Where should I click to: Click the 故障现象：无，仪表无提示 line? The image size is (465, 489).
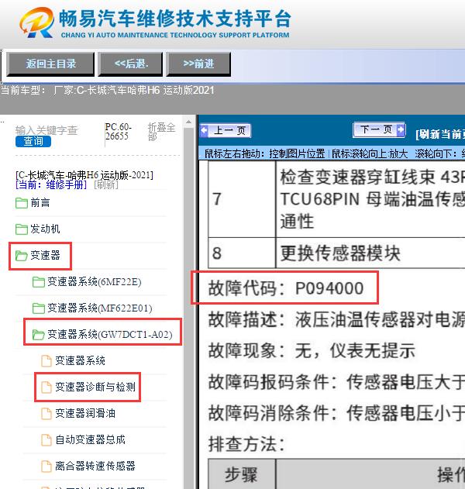click(x=312, y=350)
